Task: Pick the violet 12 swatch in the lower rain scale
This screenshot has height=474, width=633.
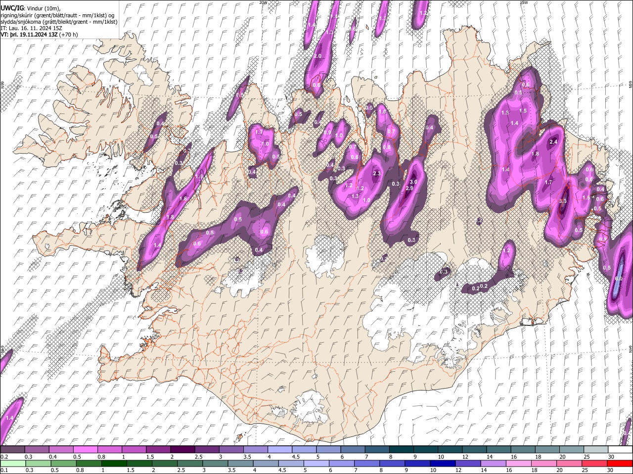Action: (468, 463)
